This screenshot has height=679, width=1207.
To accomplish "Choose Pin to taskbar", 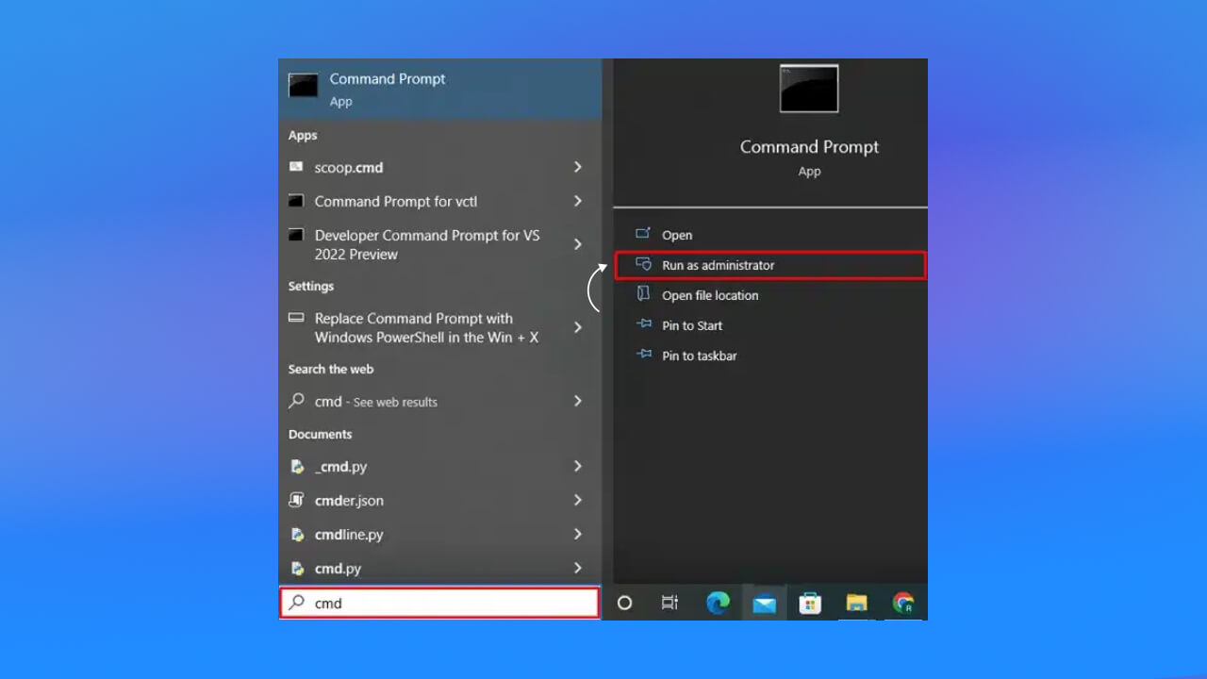I will tap(770, 356).
